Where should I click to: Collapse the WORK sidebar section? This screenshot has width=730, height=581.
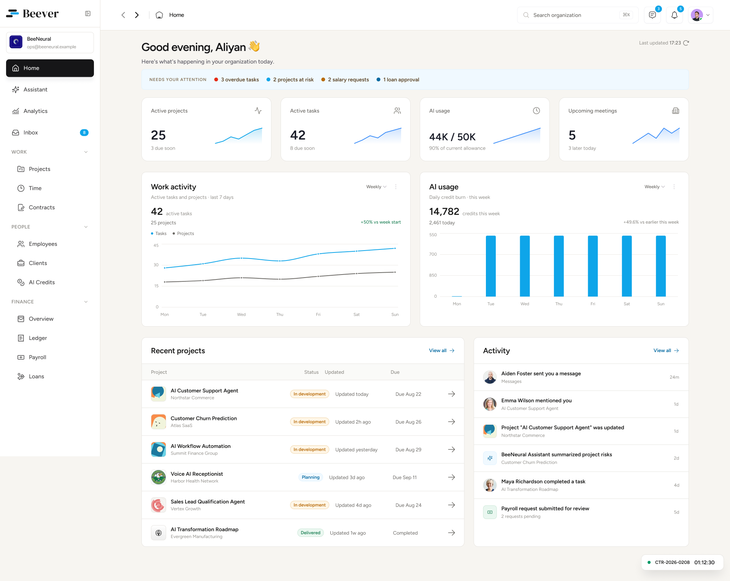pyautogui.click(x=86, y=152)
